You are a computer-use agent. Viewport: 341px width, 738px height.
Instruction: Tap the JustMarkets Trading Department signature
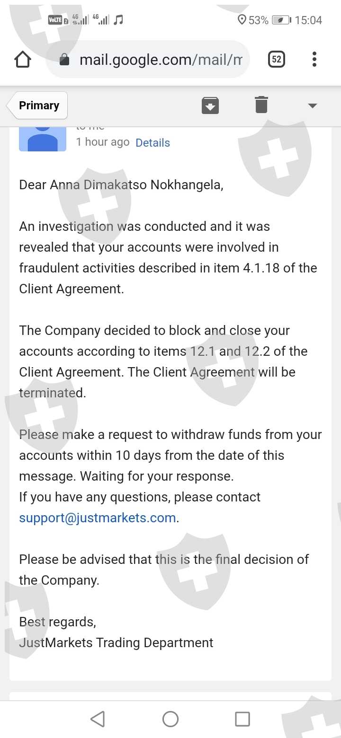point(116,642)
